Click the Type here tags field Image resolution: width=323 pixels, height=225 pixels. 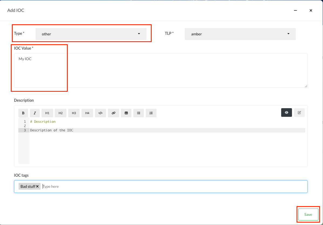coord(67,186)
